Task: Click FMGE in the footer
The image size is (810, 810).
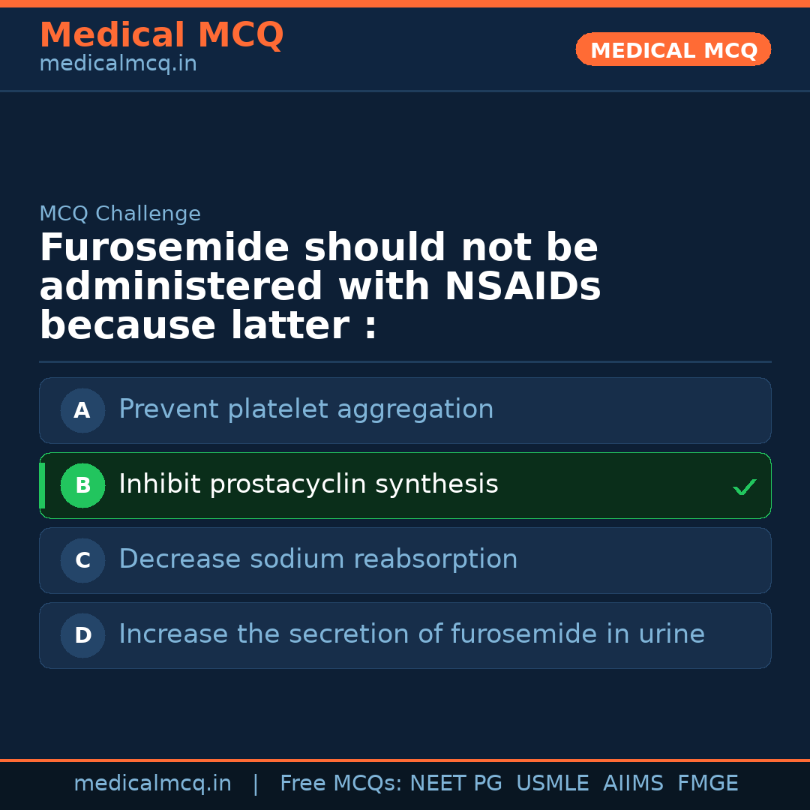Action: pos(707,784)
